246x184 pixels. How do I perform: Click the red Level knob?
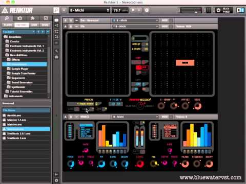point(140,164)
